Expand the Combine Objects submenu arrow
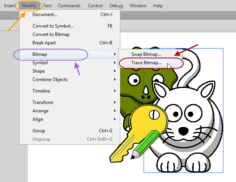Image resolution: width=236 pixels, height=182 pixels. (115, 80)
